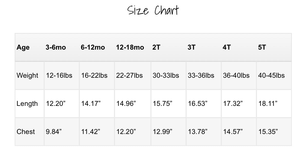
Task: Click the 18.11” length cell
Action: (268, 104)
